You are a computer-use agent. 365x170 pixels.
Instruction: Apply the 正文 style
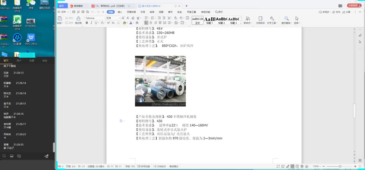pyautogui.click(x=198, y=20)
